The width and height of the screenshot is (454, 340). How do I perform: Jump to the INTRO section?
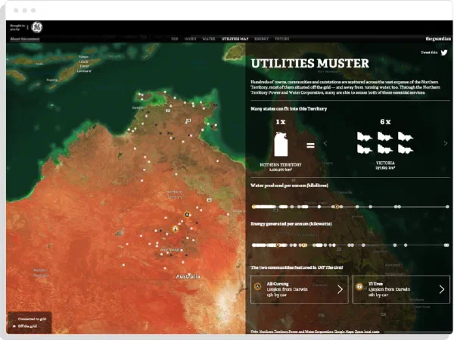click(190, 39)
